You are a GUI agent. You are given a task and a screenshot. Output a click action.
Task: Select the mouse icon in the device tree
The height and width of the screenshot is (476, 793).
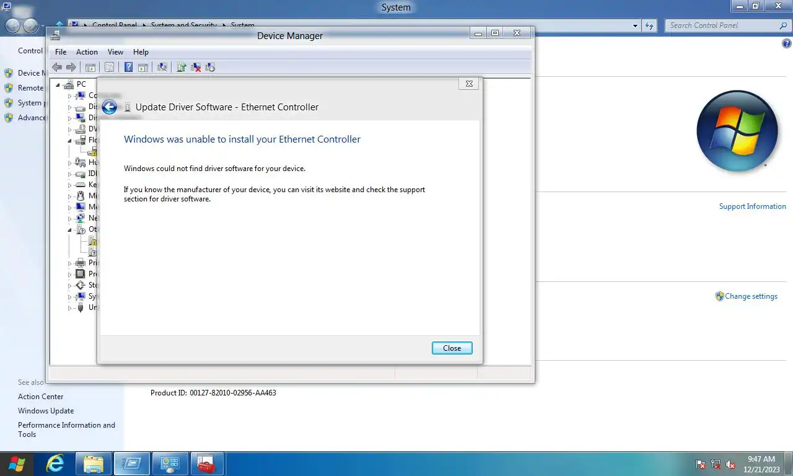(80, 196)
